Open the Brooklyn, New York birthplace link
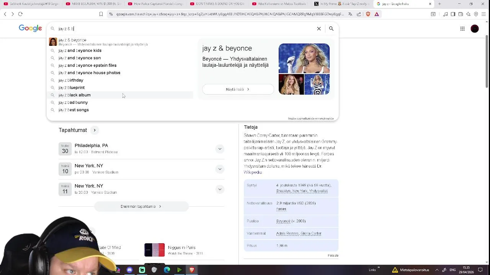This screenshot has height=275, width=490. pos(302,191)
